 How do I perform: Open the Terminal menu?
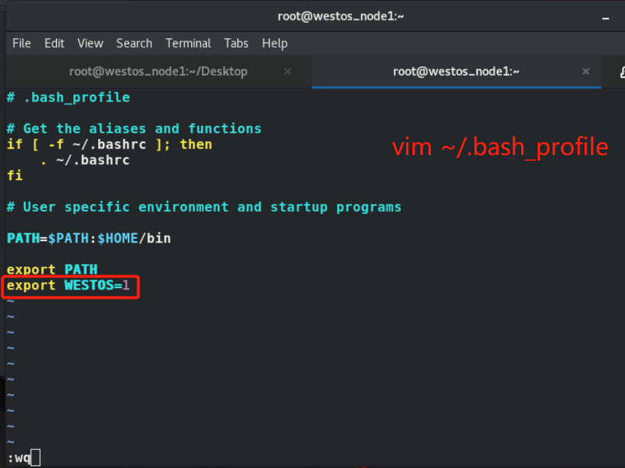pyautogui.click(x=188, y=43)
